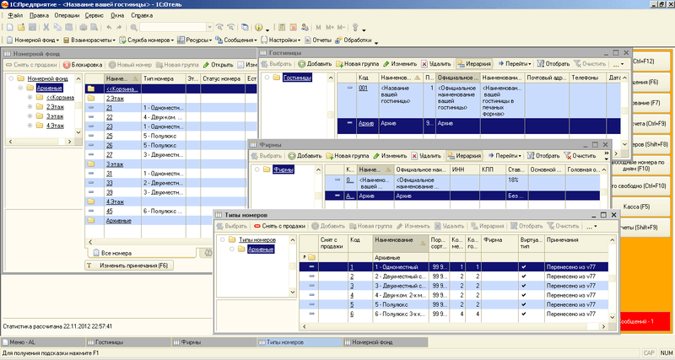Click the red Сообщений - 1 indicator

(645, 322)
